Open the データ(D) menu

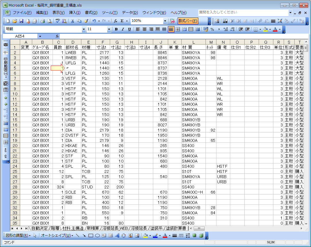coord(130,13)
